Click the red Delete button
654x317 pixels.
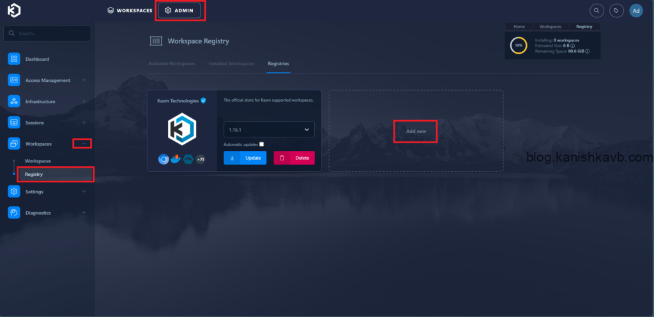point(294,158)
